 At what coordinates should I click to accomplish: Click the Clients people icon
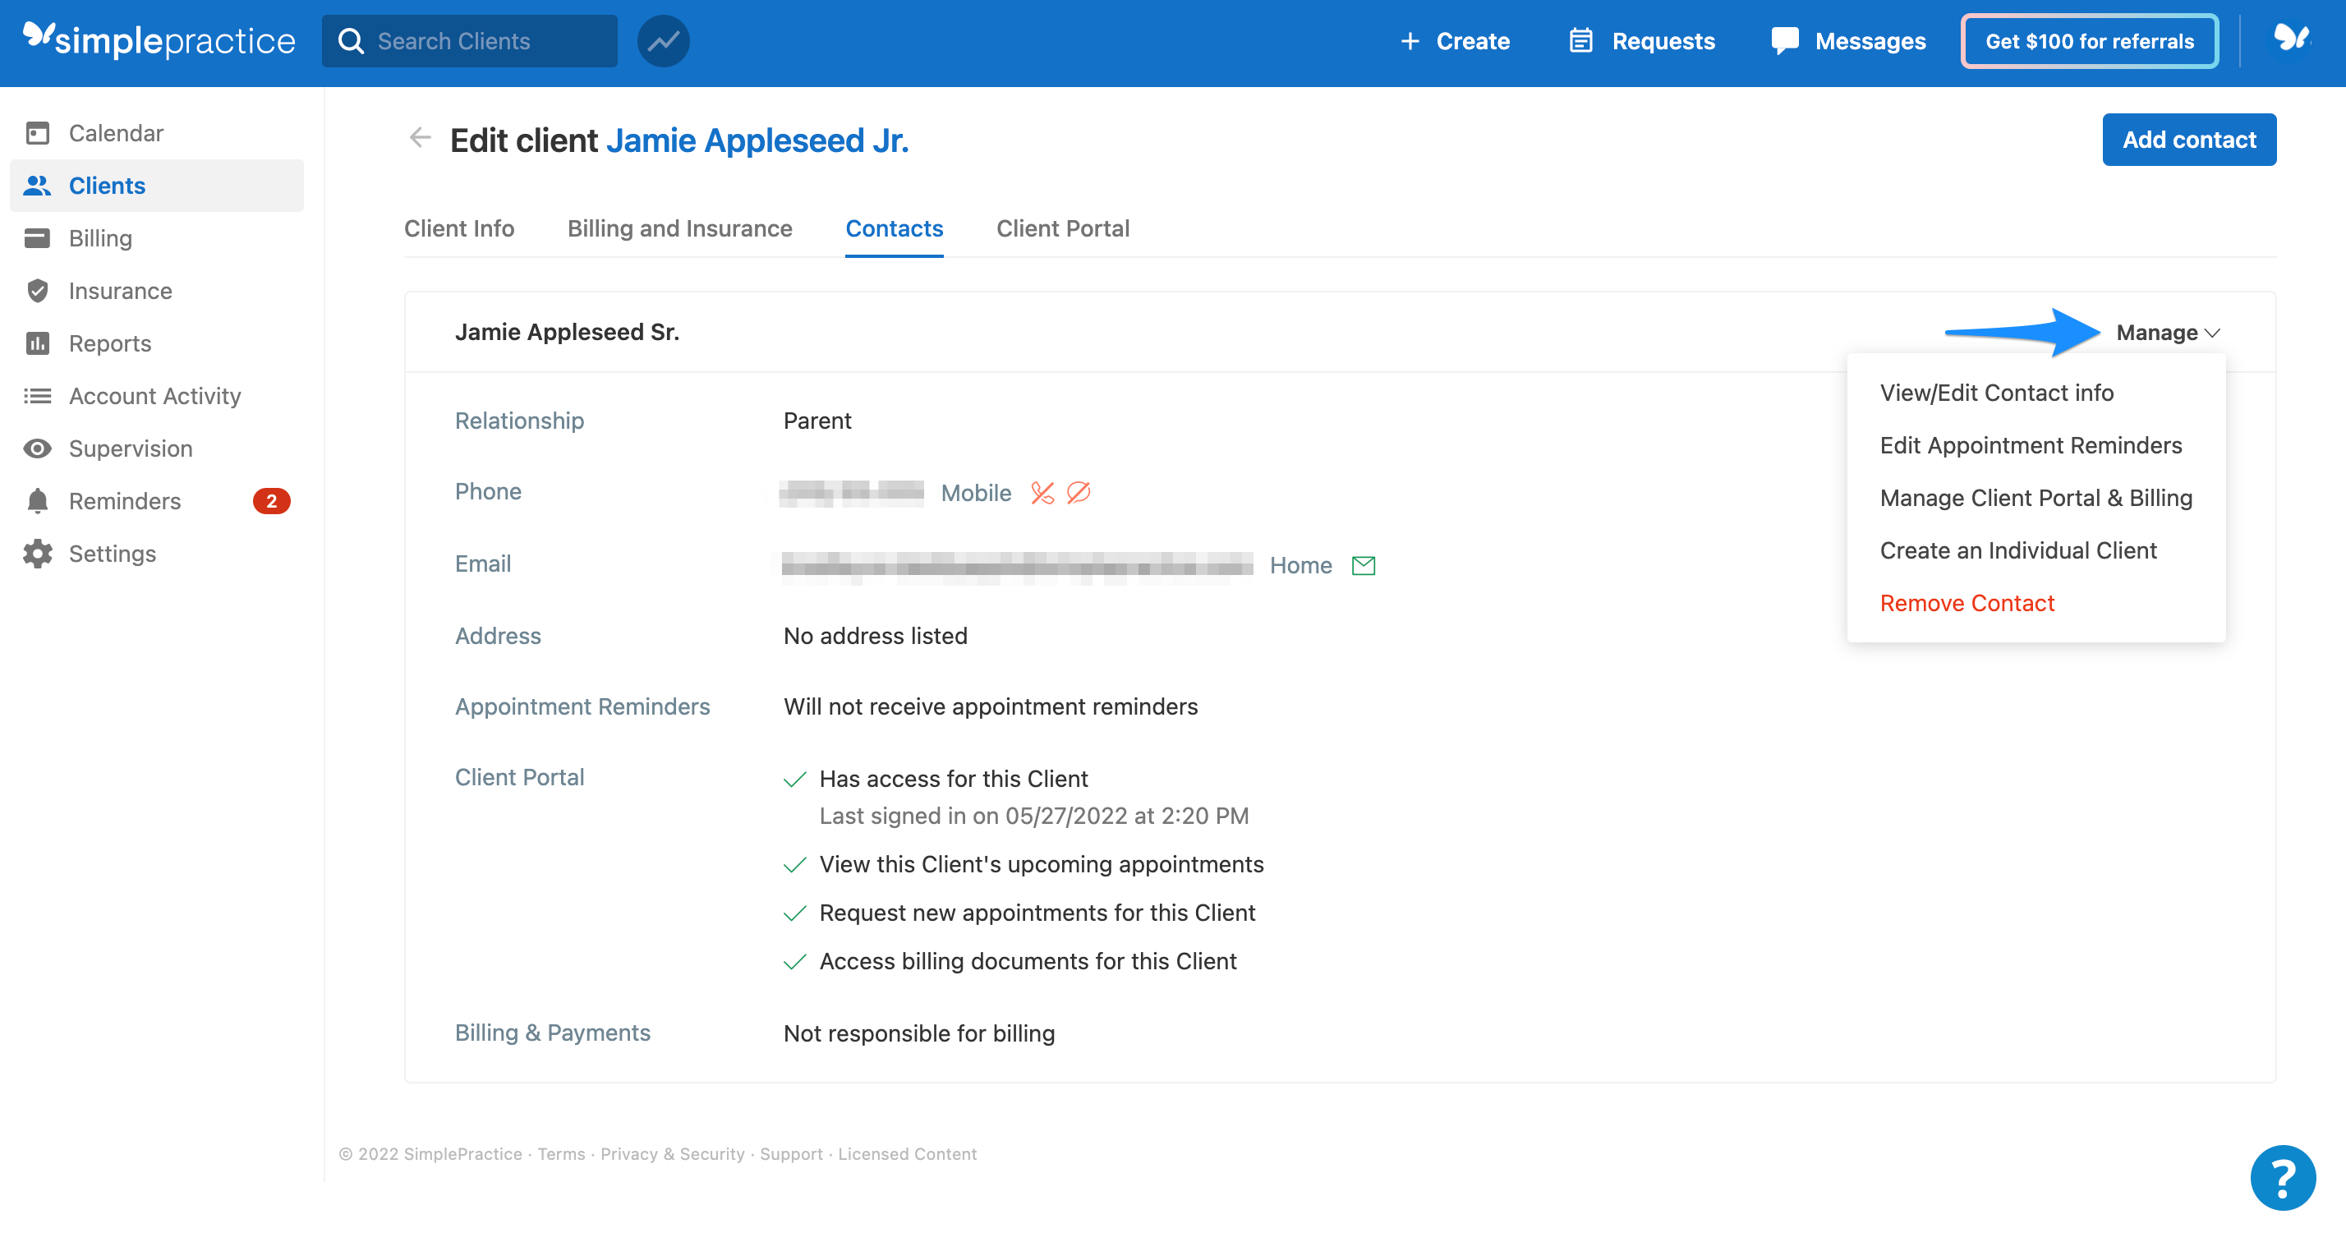[37, 186]
